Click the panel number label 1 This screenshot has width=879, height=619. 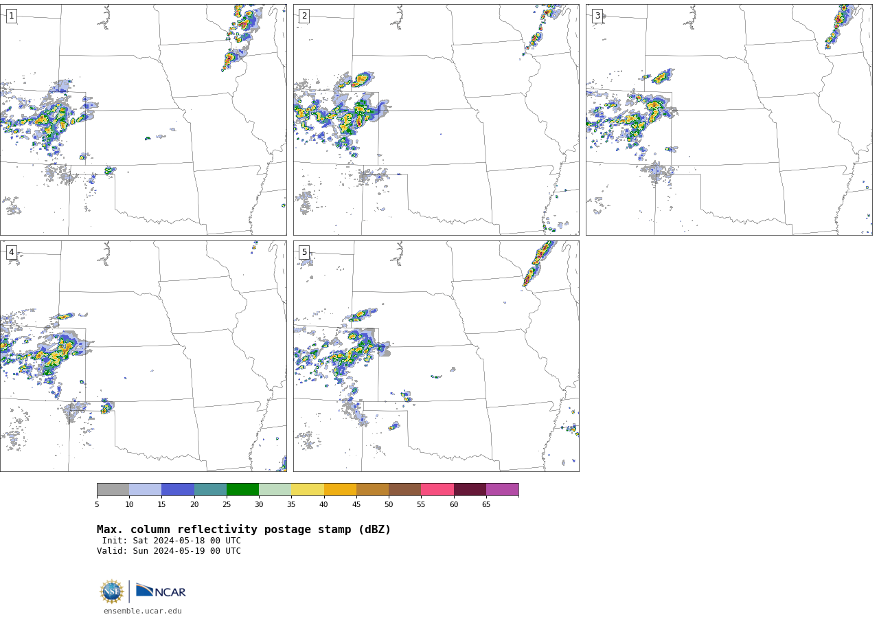click(11, 16)
